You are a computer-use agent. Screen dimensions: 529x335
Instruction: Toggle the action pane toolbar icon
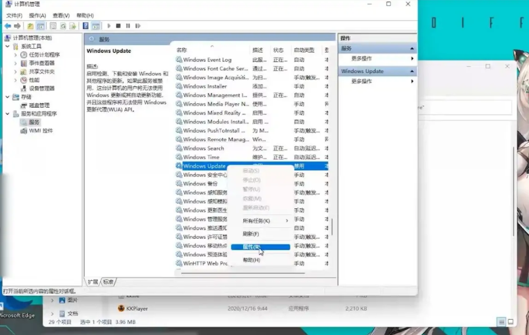pos(96,26)
